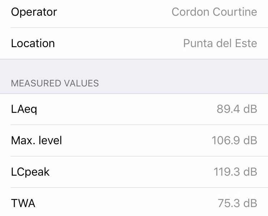Tap the LCpeak label
Image resolution: width=268 pixels, height=216 pixels.
point(30,172)
